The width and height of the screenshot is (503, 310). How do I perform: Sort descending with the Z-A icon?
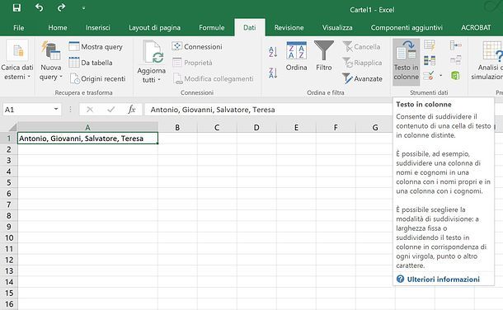273,73
